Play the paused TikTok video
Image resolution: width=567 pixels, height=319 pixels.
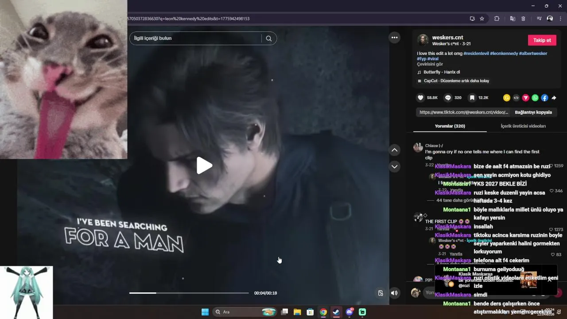tap(204, 166)
